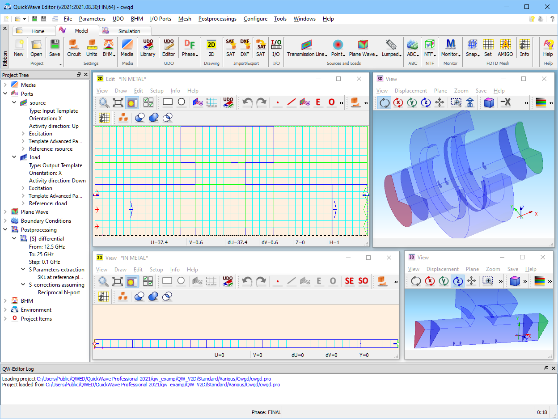Open the Zoom menu in upper 3D View

[x=461, y=91]
